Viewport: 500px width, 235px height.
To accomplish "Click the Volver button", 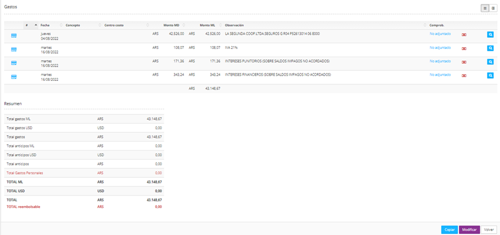I will [489, 230].
